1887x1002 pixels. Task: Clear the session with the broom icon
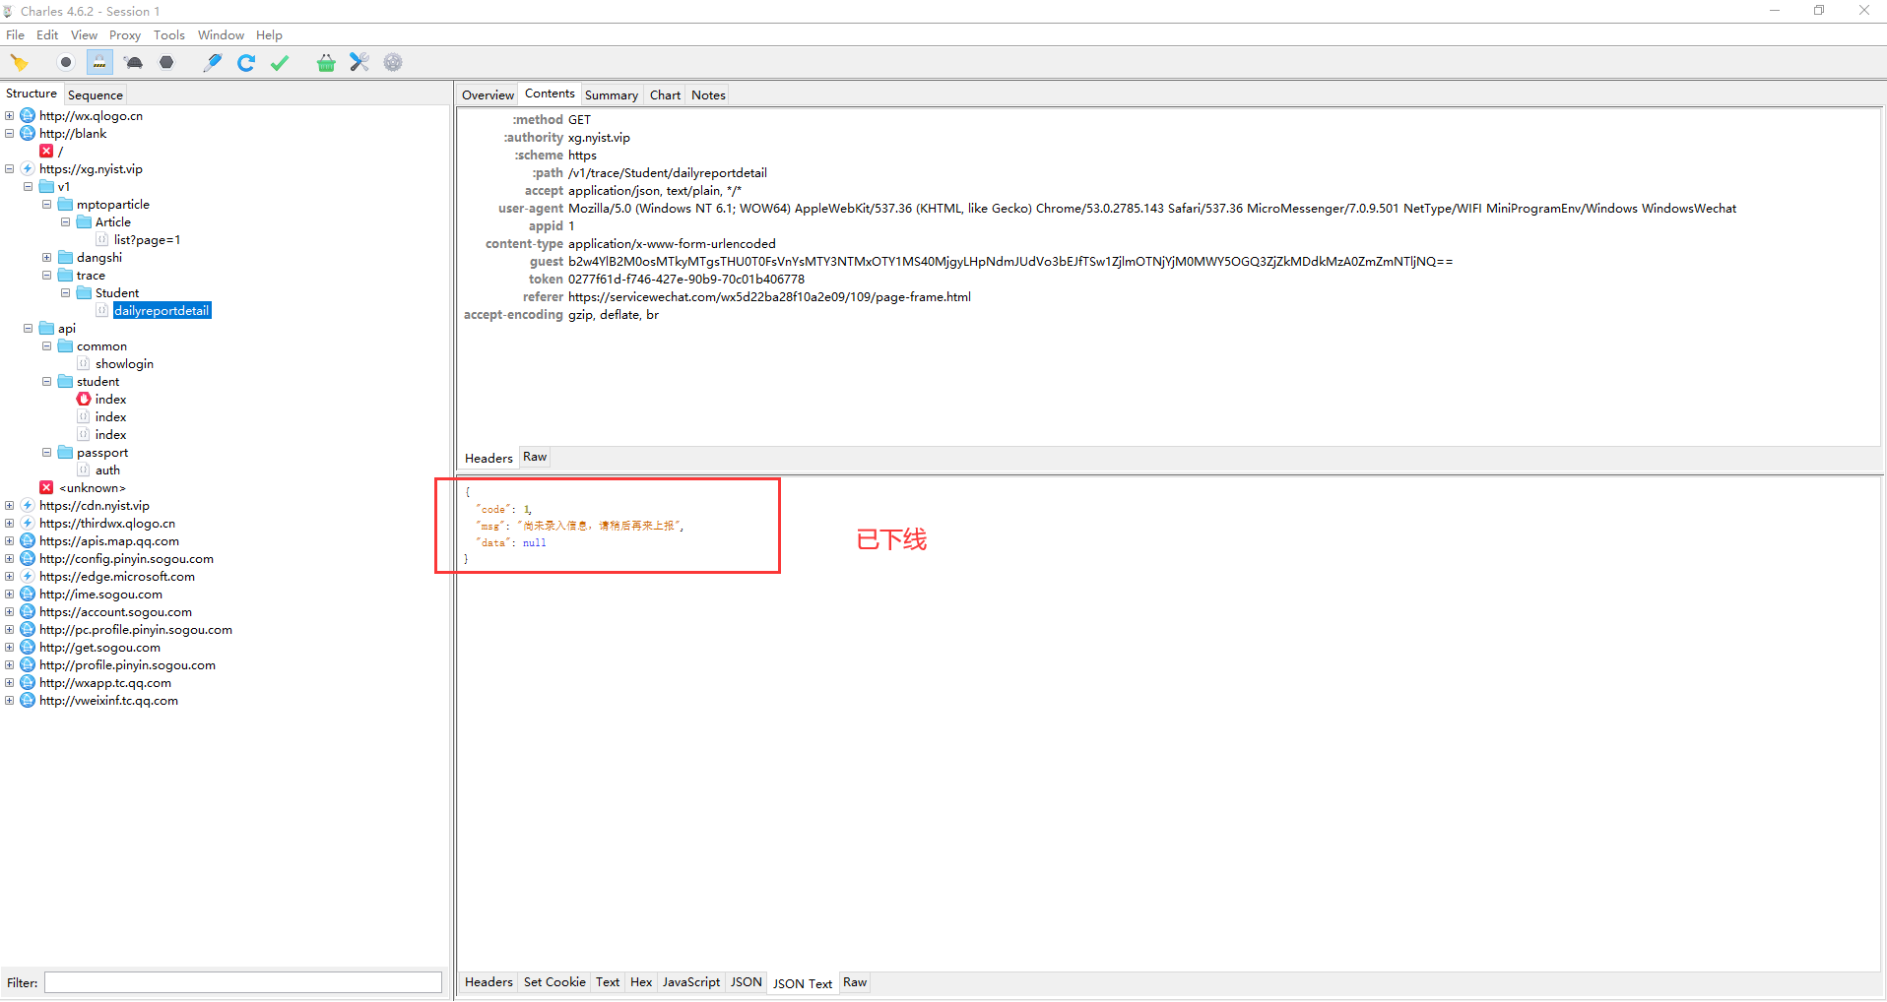click(20, 63)
